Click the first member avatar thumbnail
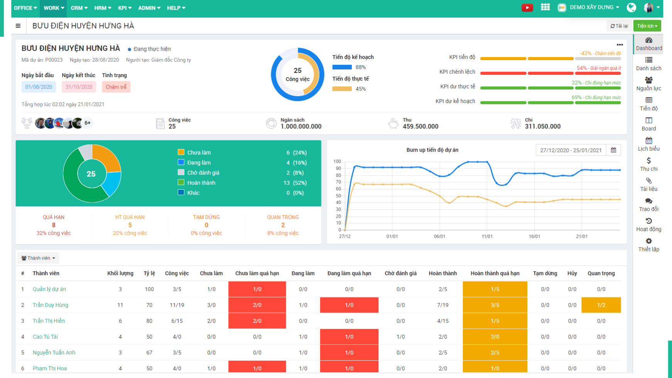This screenshot has height=378, width=672. [x=40, y=123]
